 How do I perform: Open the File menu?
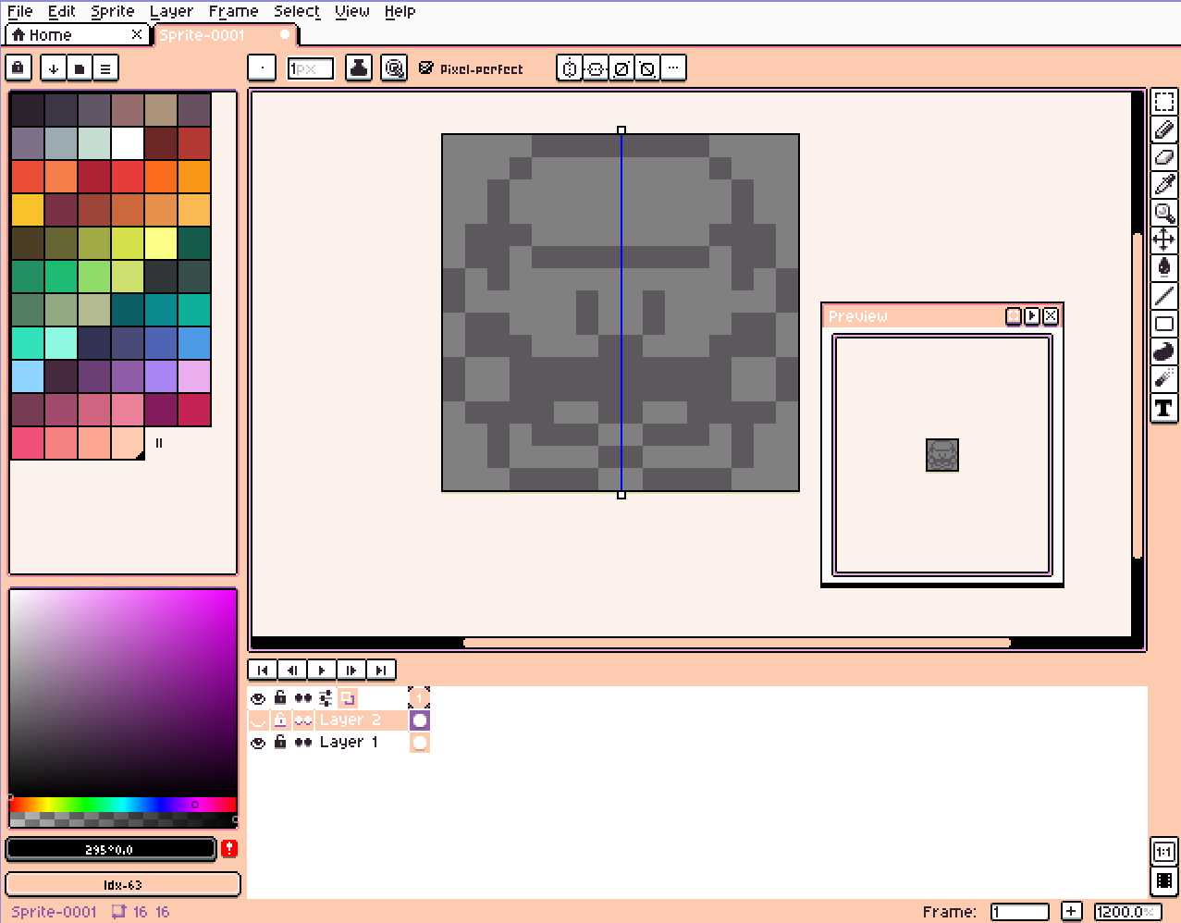pos(20,11)
